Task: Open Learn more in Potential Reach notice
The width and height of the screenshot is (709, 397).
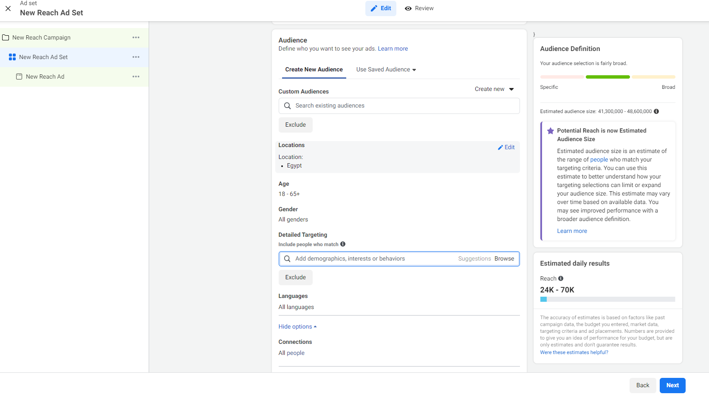Action: [x=572, y=231]
